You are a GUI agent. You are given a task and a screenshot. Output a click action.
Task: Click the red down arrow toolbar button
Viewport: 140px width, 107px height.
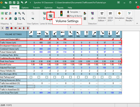tap(28, 28)
